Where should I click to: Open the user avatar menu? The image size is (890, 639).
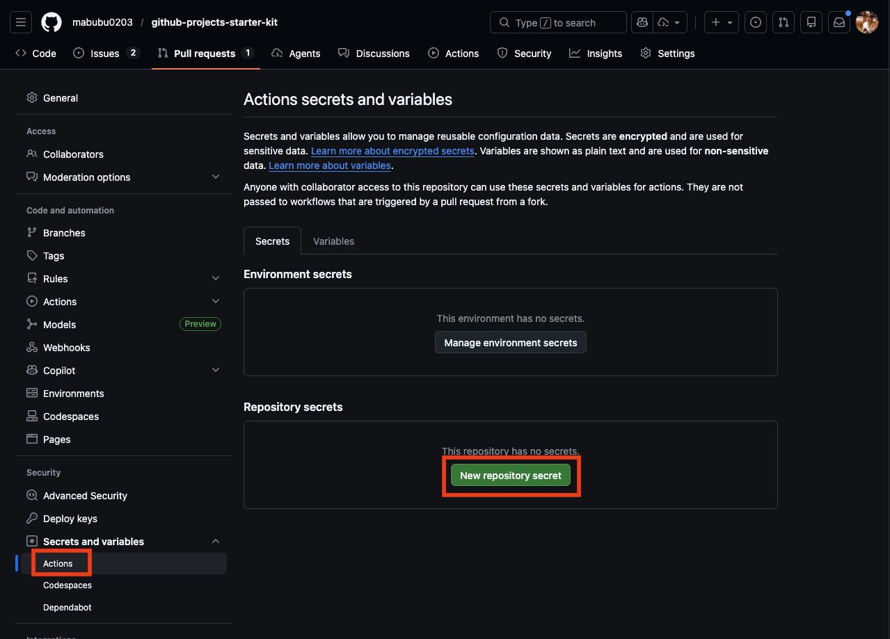point(867,22)
